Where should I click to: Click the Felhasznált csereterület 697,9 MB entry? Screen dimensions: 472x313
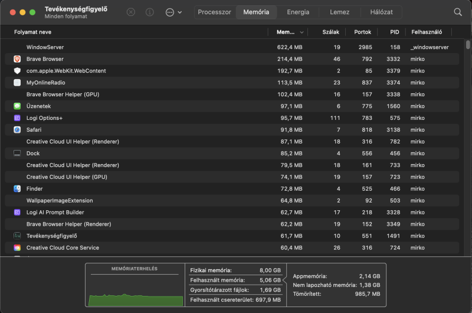(x=235, y=300)
